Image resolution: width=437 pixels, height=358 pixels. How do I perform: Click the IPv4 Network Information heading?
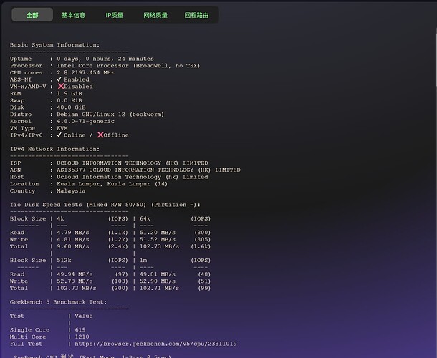pos(54,149)
